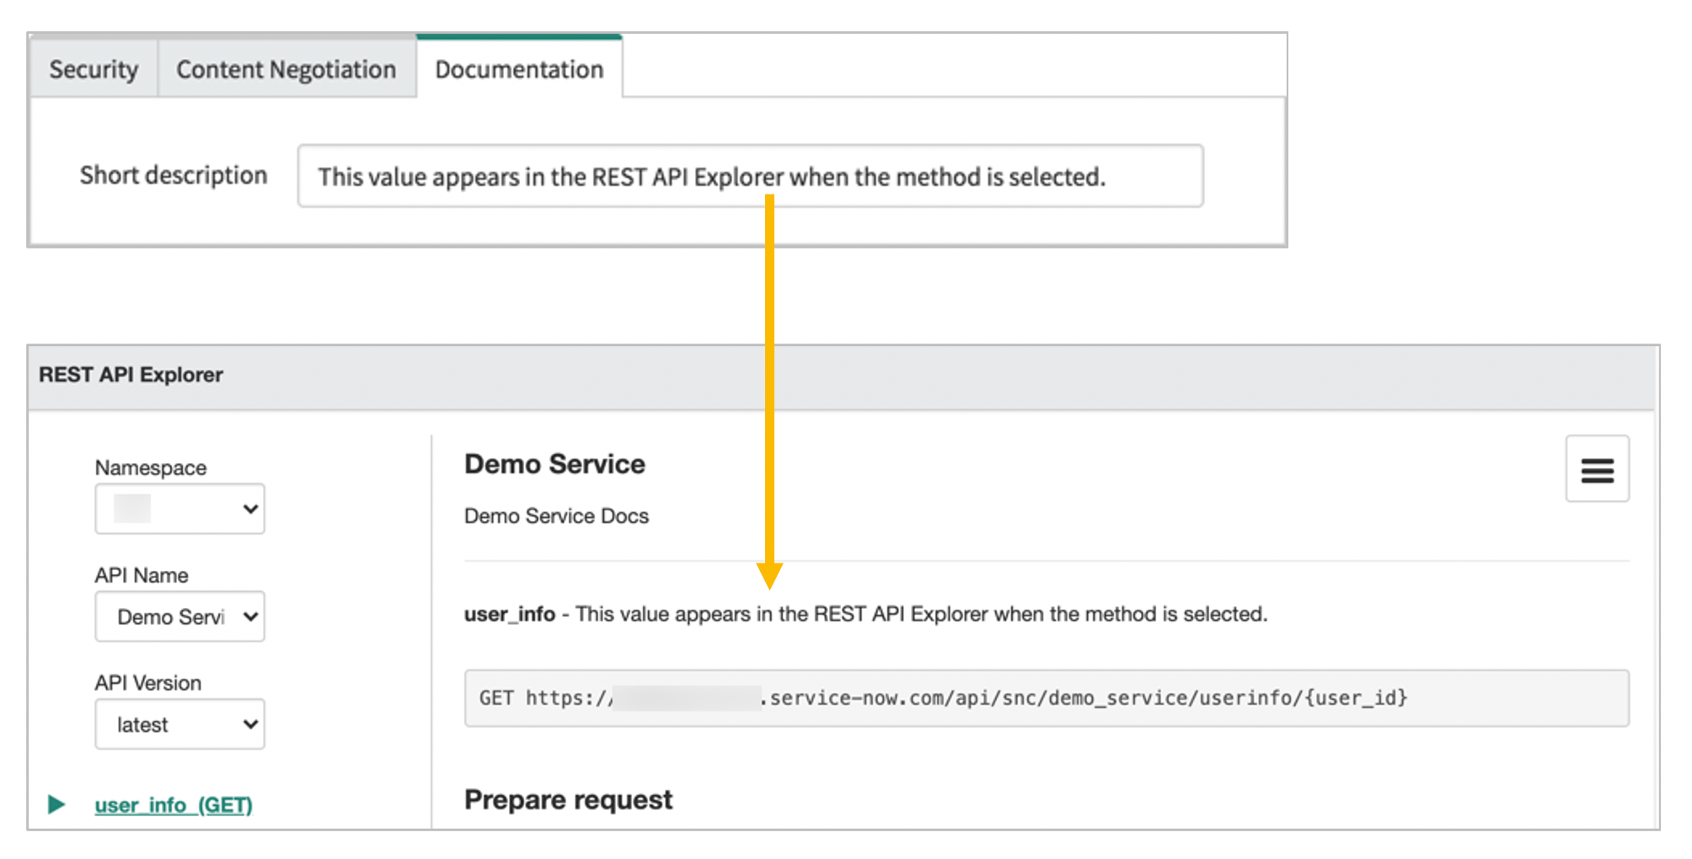Click the chevron on the API Name selector

point(250,616)
